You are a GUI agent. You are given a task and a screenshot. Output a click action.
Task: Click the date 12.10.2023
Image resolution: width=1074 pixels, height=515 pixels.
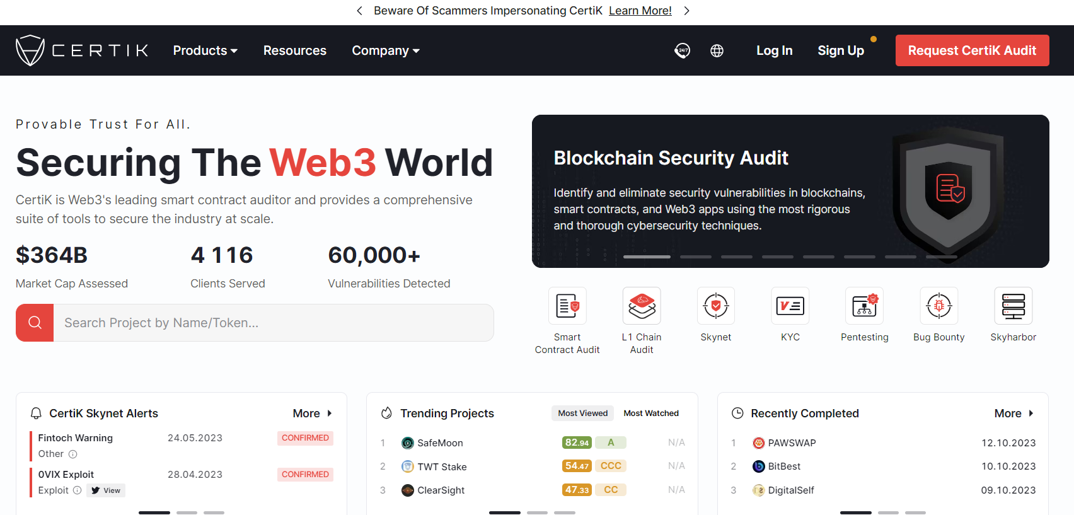click(x=1008, y=443)
